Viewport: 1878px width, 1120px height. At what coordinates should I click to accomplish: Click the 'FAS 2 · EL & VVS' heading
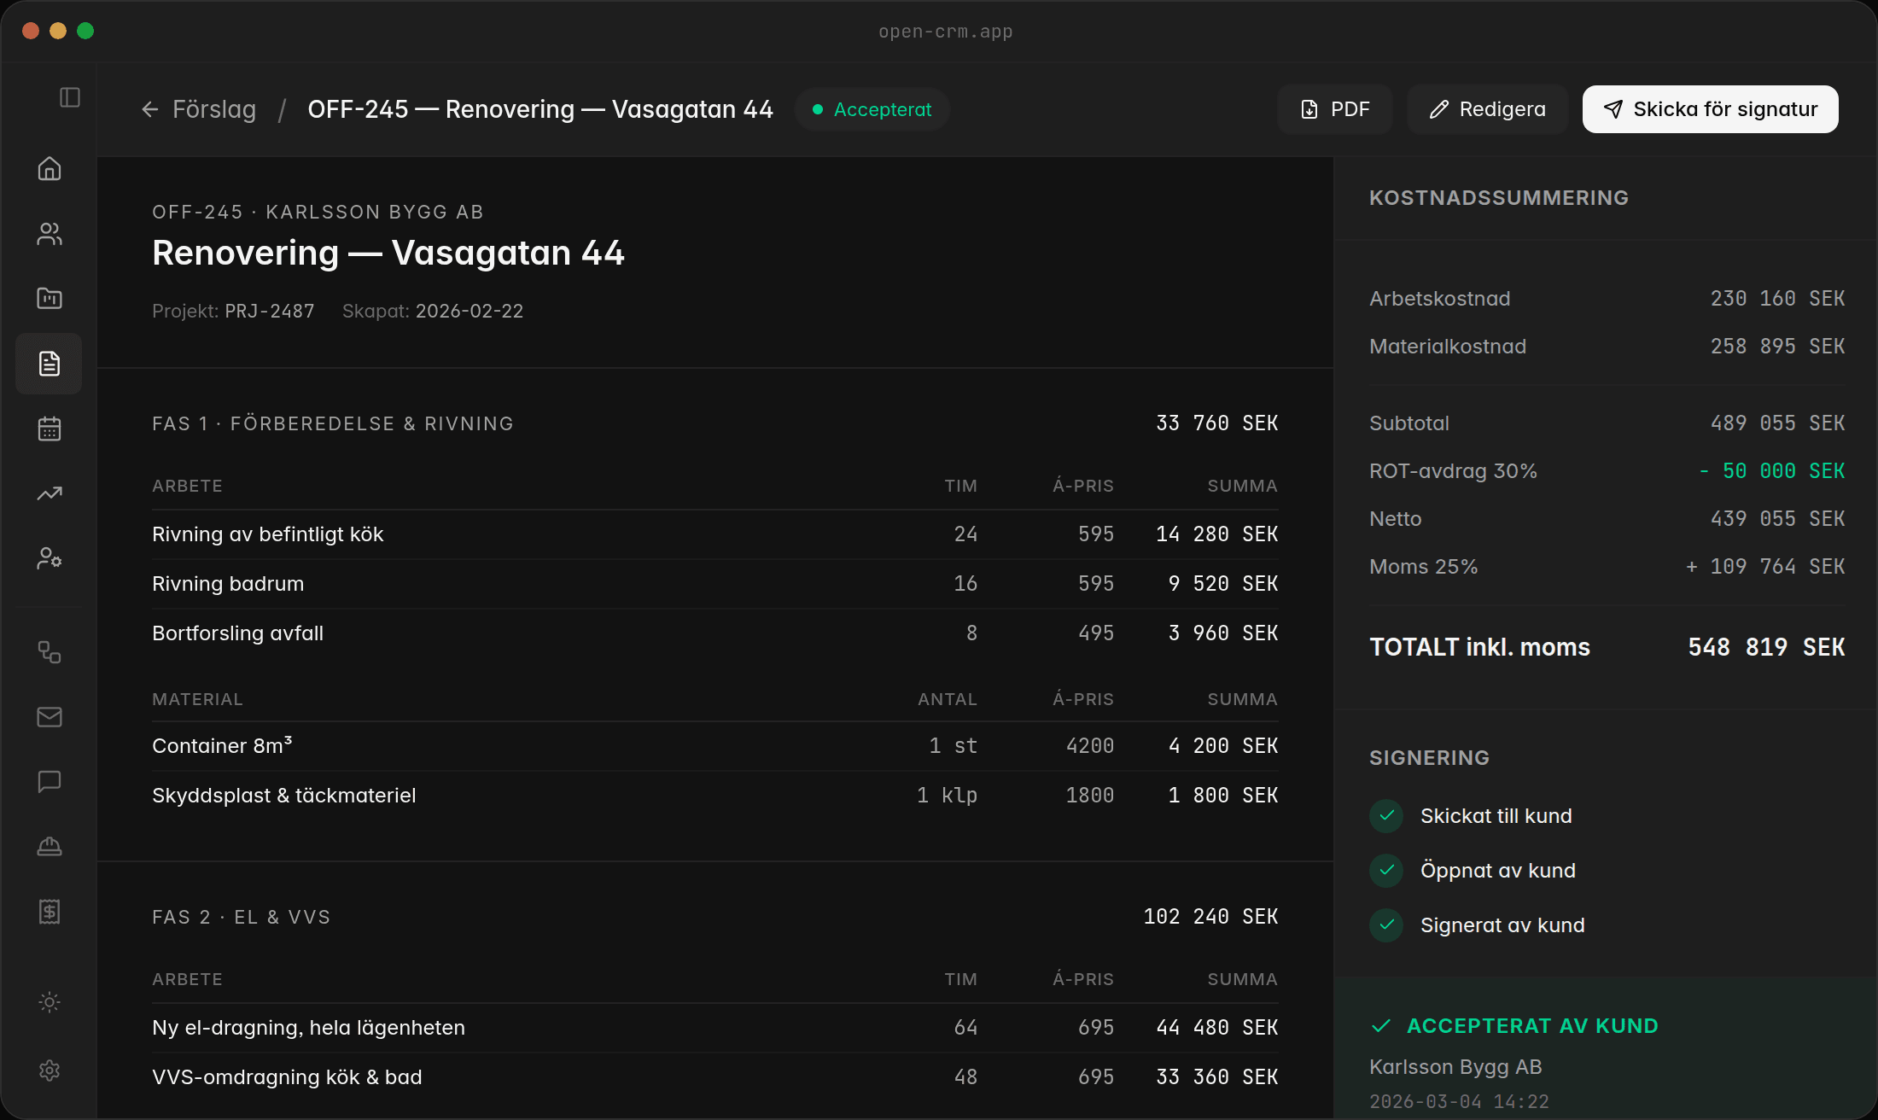242,917
